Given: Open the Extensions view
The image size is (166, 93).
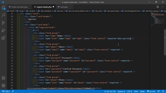Looking at the screenshot, I should (x=3, y=38).
